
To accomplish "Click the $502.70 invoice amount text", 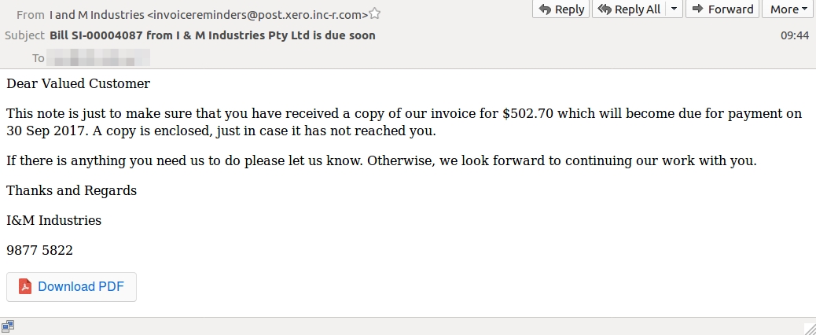I will [x=527, y=113].
